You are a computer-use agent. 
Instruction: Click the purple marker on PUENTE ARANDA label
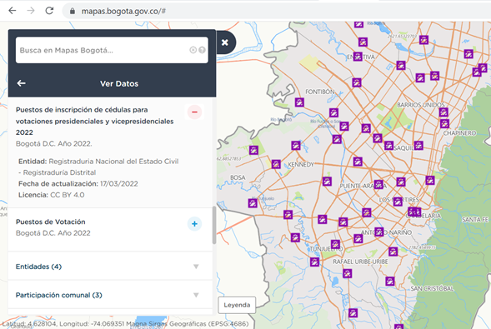tap(378, 185)
